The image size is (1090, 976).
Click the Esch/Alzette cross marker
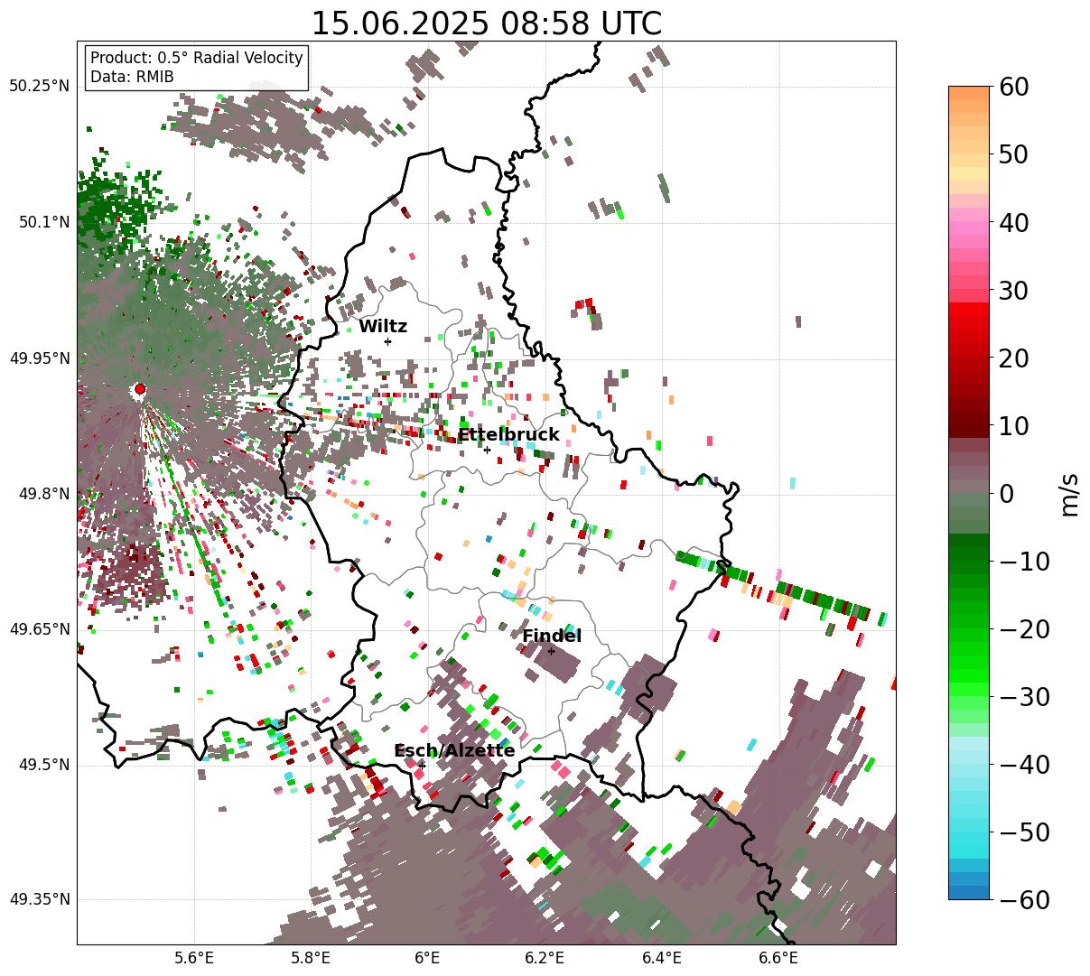(422, 766)
